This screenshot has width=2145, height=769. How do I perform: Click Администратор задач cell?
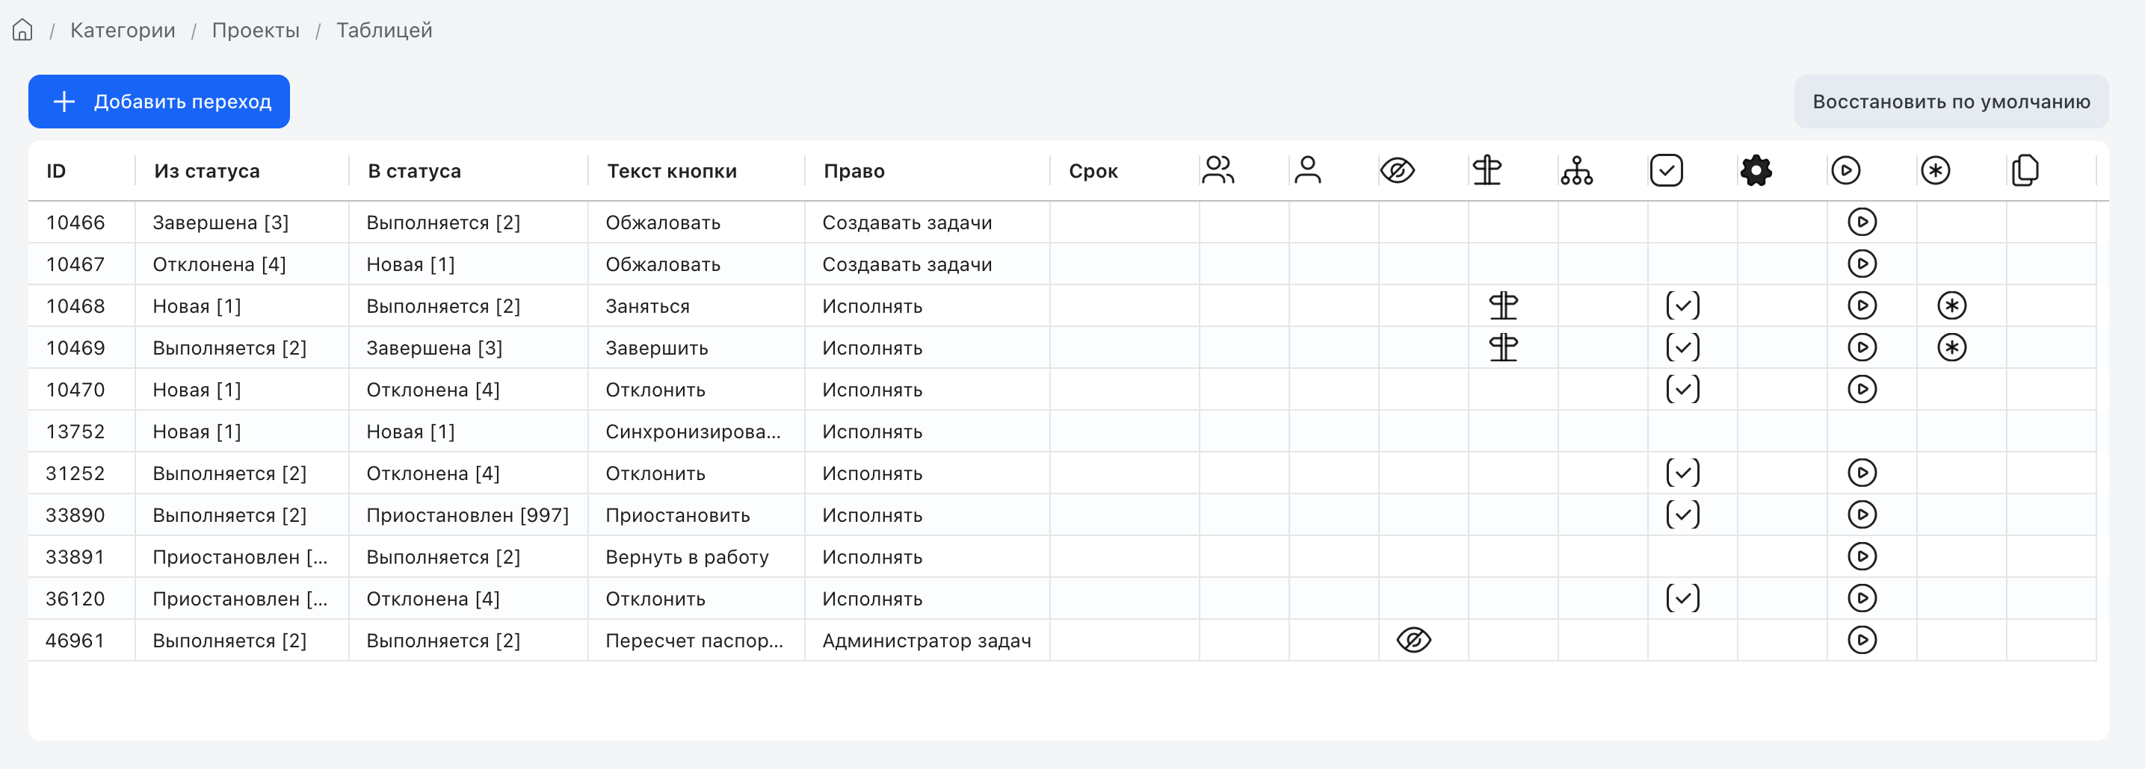tap(926, 640)
